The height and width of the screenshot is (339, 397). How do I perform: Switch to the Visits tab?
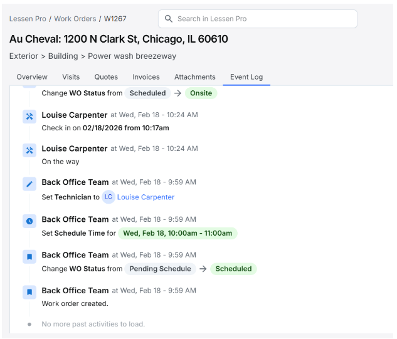click(x=71, y=77)
